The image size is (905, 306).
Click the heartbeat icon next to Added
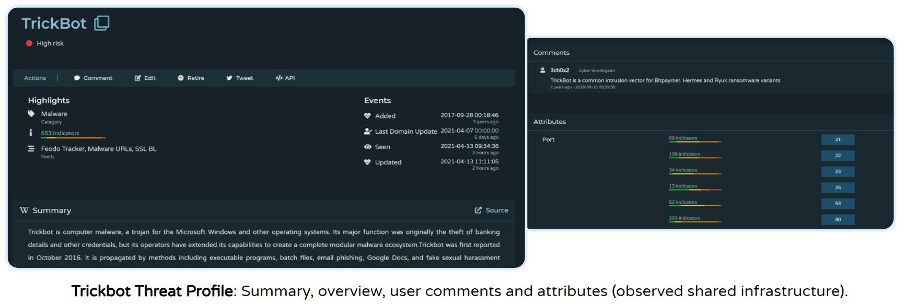[x=367, y=116]
